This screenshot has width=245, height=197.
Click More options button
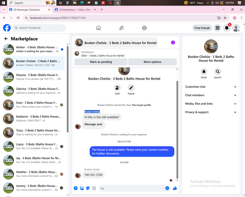(x=152, y=62)
